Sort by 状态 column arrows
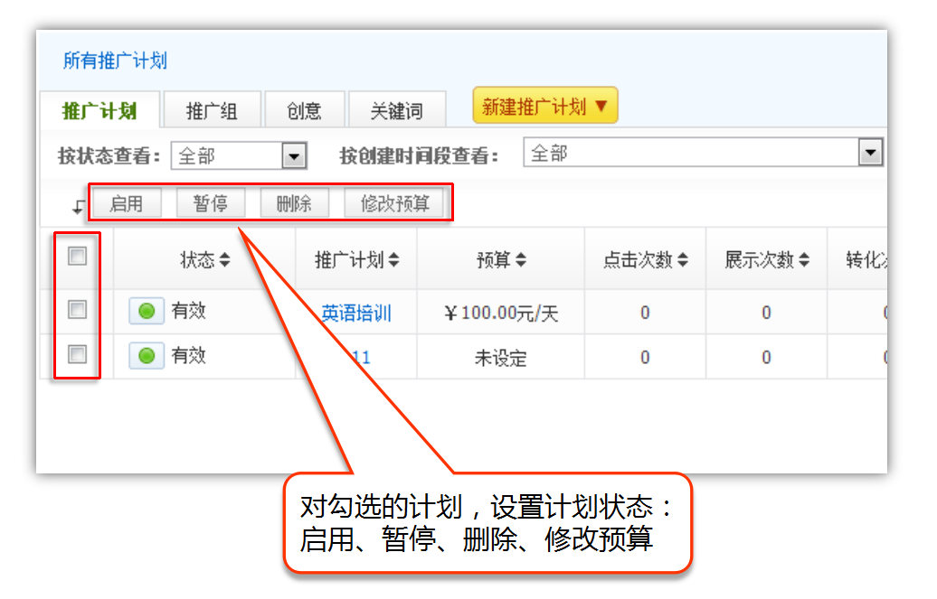Screen dimensions: 937x599 224,260
